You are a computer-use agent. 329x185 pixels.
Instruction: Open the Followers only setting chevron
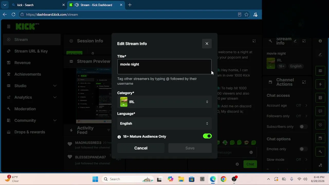306,116
